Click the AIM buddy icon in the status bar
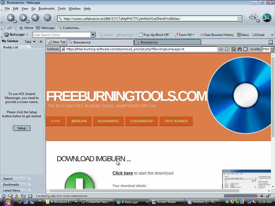The width and height of the screenshot is (275, 206). coord(16,196)
